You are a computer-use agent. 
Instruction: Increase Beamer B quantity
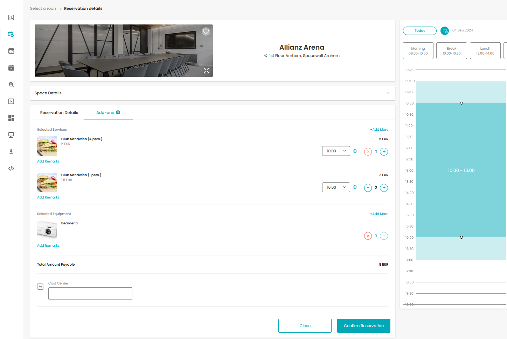[x=384, y=236]
